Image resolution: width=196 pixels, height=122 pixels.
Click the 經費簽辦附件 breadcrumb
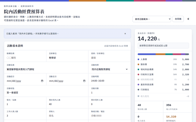click(x=27, y=6)
